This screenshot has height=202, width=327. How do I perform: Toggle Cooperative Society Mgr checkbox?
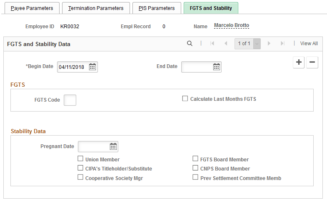tap(80, 178)
